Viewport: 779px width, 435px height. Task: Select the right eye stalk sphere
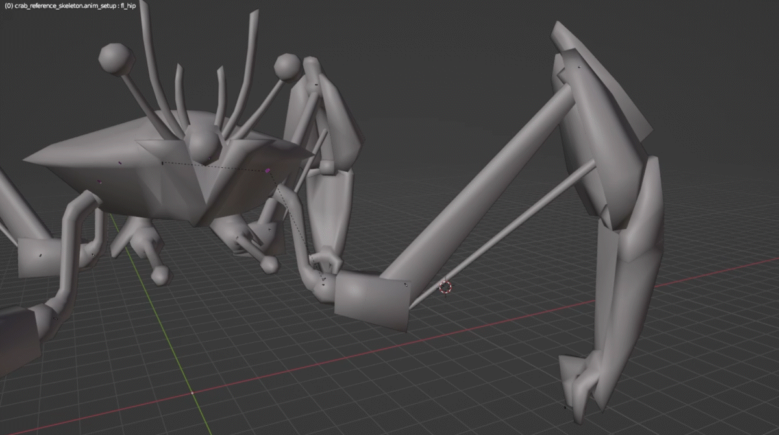[286, 66]
